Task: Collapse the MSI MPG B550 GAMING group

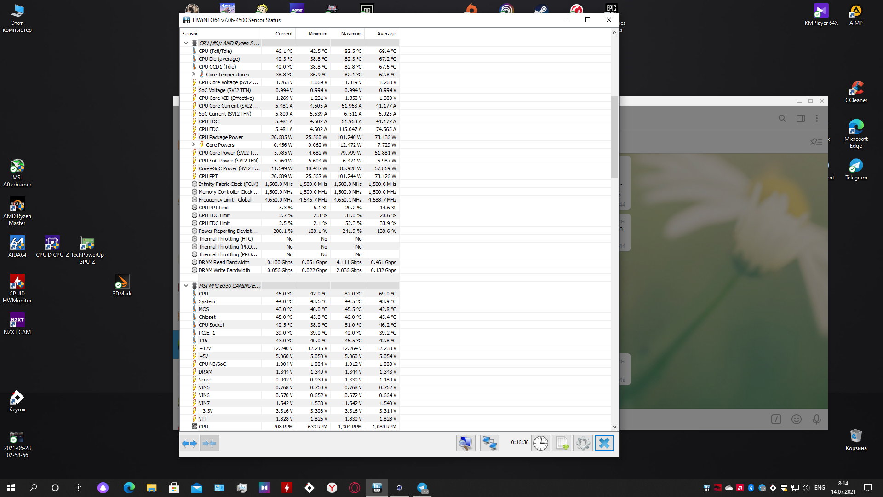Action: pyautogui.click(x=186, y=286)
